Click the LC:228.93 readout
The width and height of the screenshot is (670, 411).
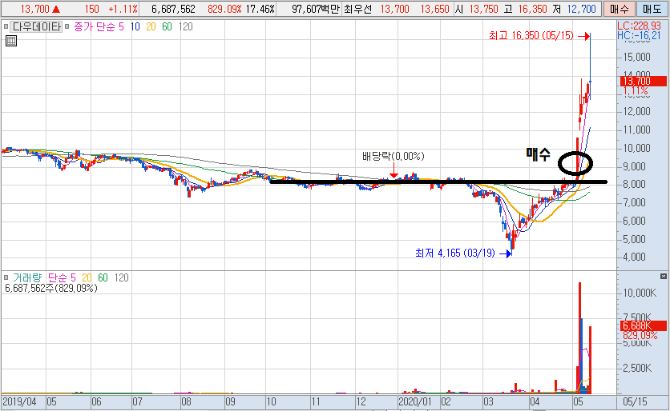[640, 26]
